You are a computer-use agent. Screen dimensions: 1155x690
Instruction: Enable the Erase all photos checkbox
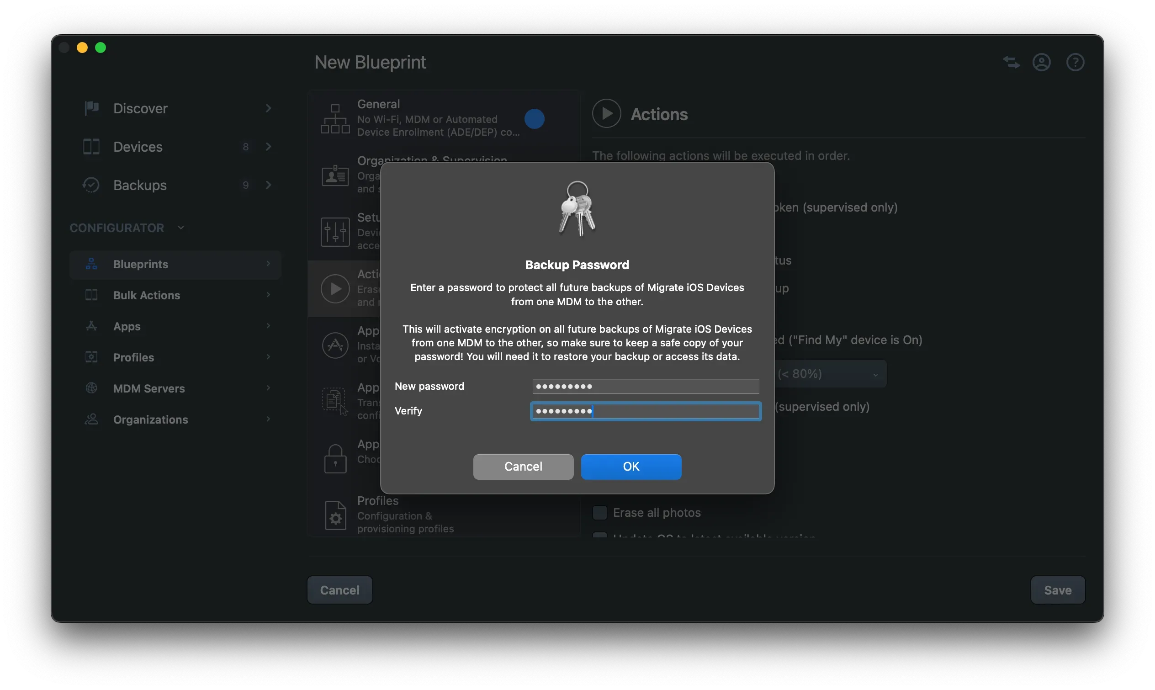click(599, 513)
